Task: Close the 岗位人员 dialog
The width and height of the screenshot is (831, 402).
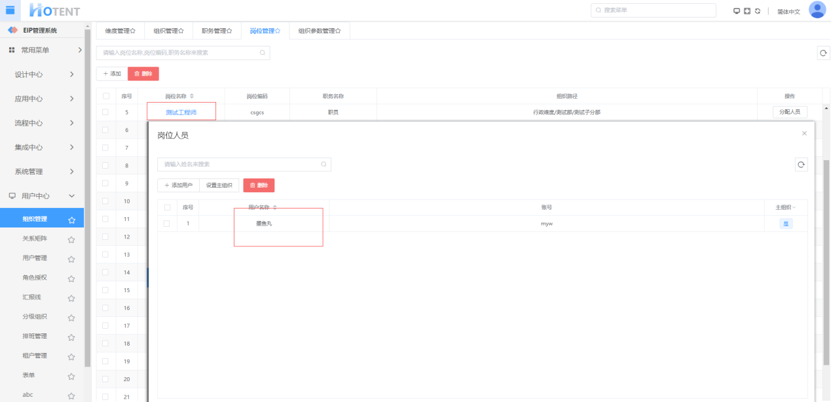Action: [x=804, y=133]
